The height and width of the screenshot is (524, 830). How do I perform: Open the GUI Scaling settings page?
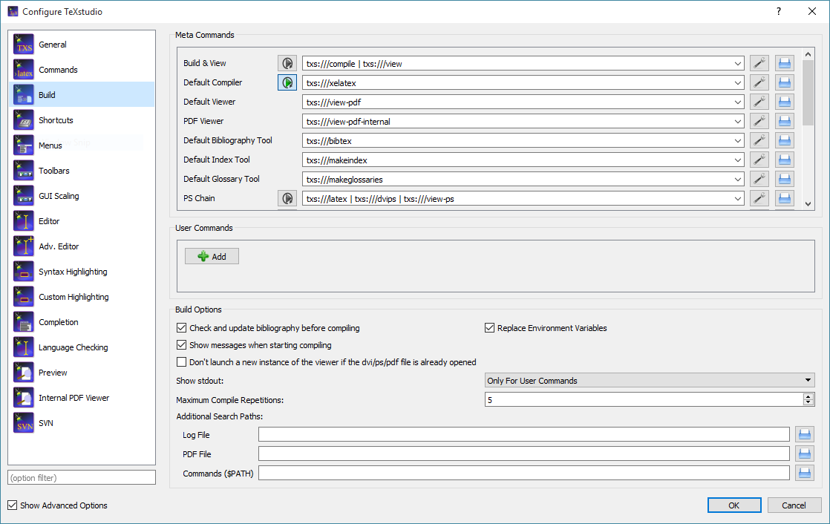pyautogui.click(x=82, y=196)
